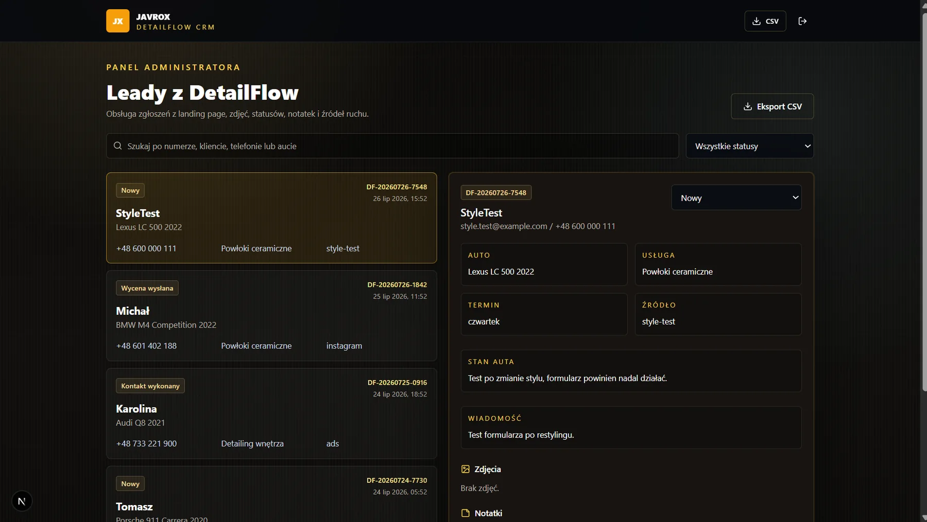Open the Michał BMW M4 lead card

271,316
